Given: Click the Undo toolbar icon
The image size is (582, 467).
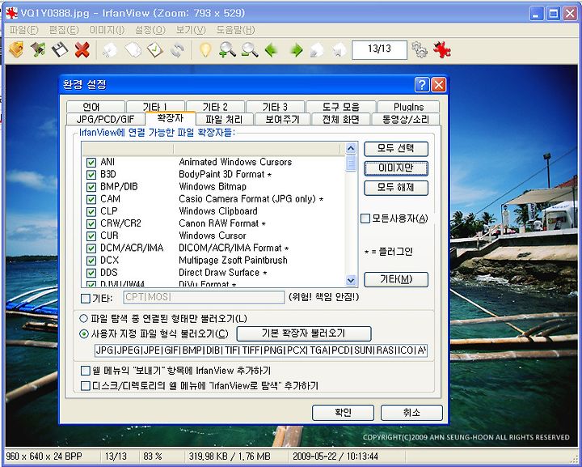Looking at the screenshot, I should click(x=177, y=50).
